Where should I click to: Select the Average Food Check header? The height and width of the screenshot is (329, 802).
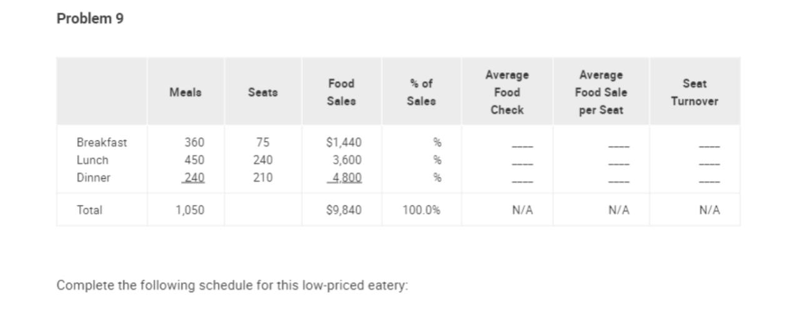[507, 92]
